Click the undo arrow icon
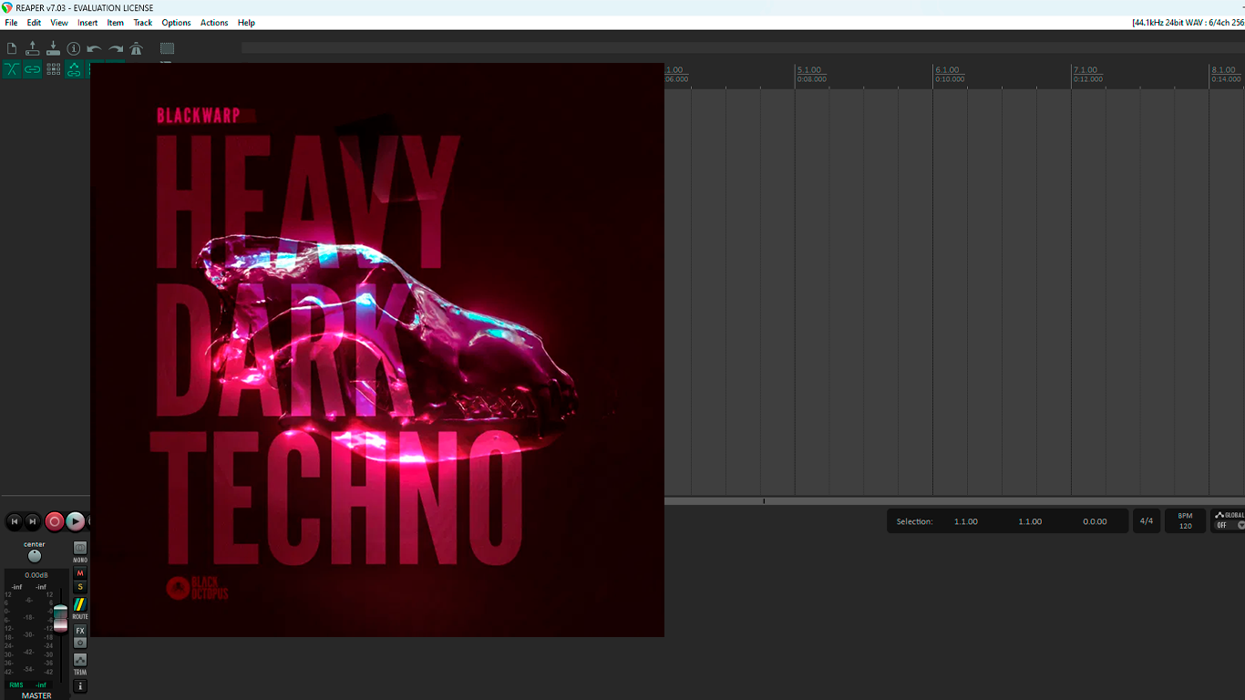 tap(94, 48)
